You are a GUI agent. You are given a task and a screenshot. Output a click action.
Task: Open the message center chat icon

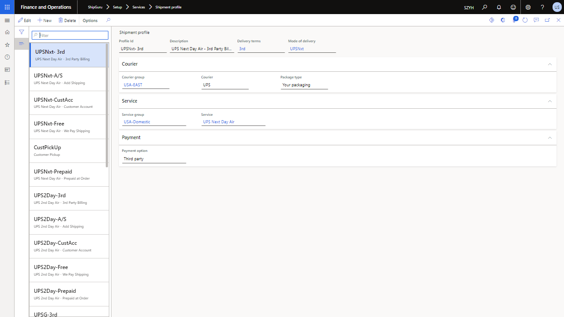click(x=536, y=20)
